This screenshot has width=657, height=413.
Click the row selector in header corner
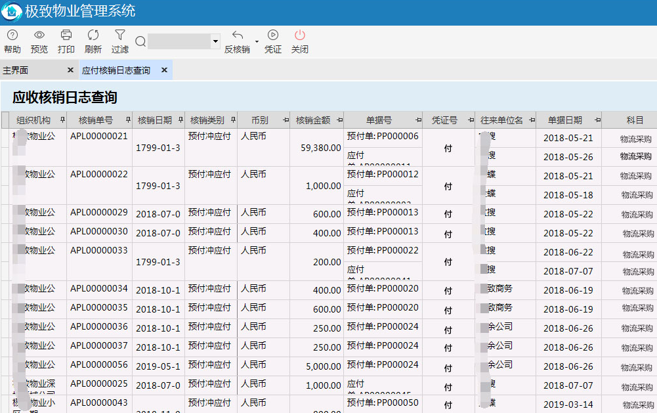pyautogui.click(x=5, y=120)
